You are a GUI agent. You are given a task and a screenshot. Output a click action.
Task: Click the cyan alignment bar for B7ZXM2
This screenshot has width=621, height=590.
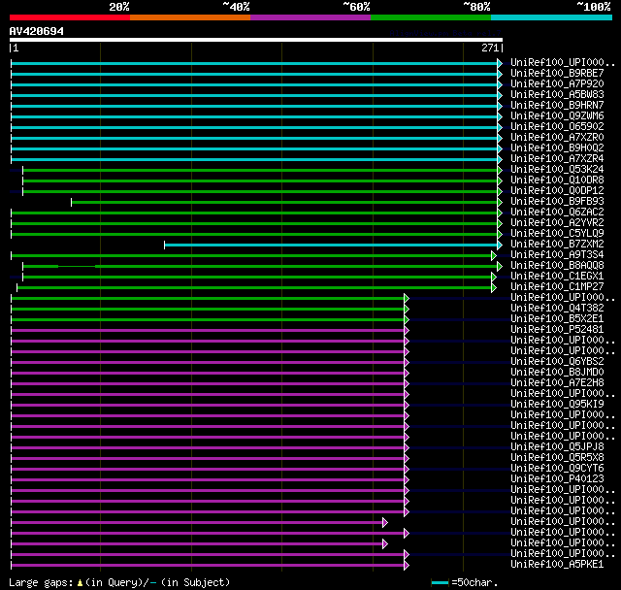pyautogui.click(x=331, y=246)
